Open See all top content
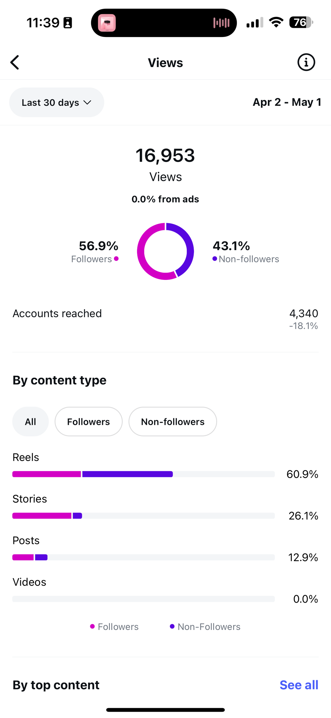Image resolution: width=331 pixels, height=718 pixels. [x=299, y=685]
